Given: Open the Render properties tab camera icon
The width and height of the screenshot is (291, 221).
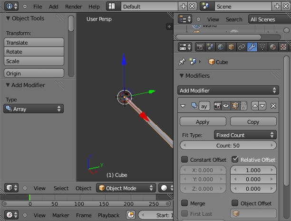Looking at the screenshot, I should pyautogui.click(x=200, y=47).
